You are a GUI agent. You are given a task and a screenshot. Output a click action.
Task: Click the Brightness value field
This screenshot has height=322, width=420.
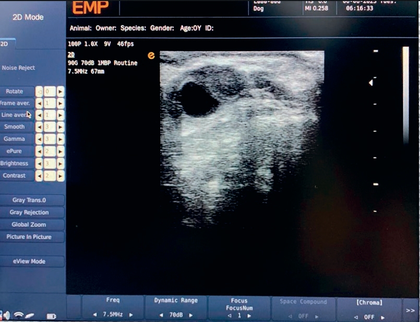50,164
